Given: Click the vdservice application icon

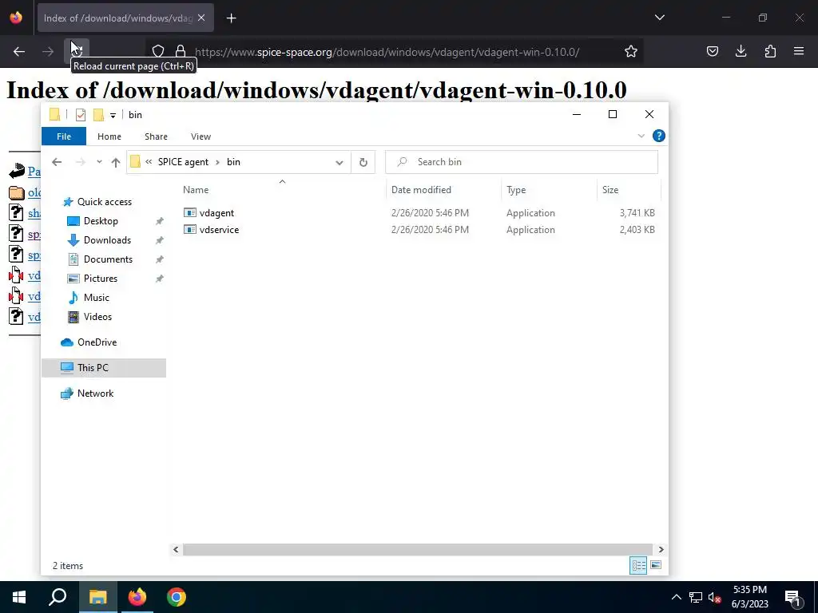Looking at the screenshot, I should pyautogui.click(x=190, y=229).
